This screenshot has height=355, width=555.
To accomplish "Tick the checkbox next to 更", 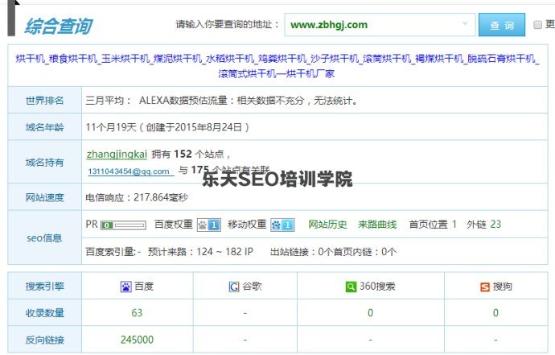I will pyautogui.click(x=537, y=24).
